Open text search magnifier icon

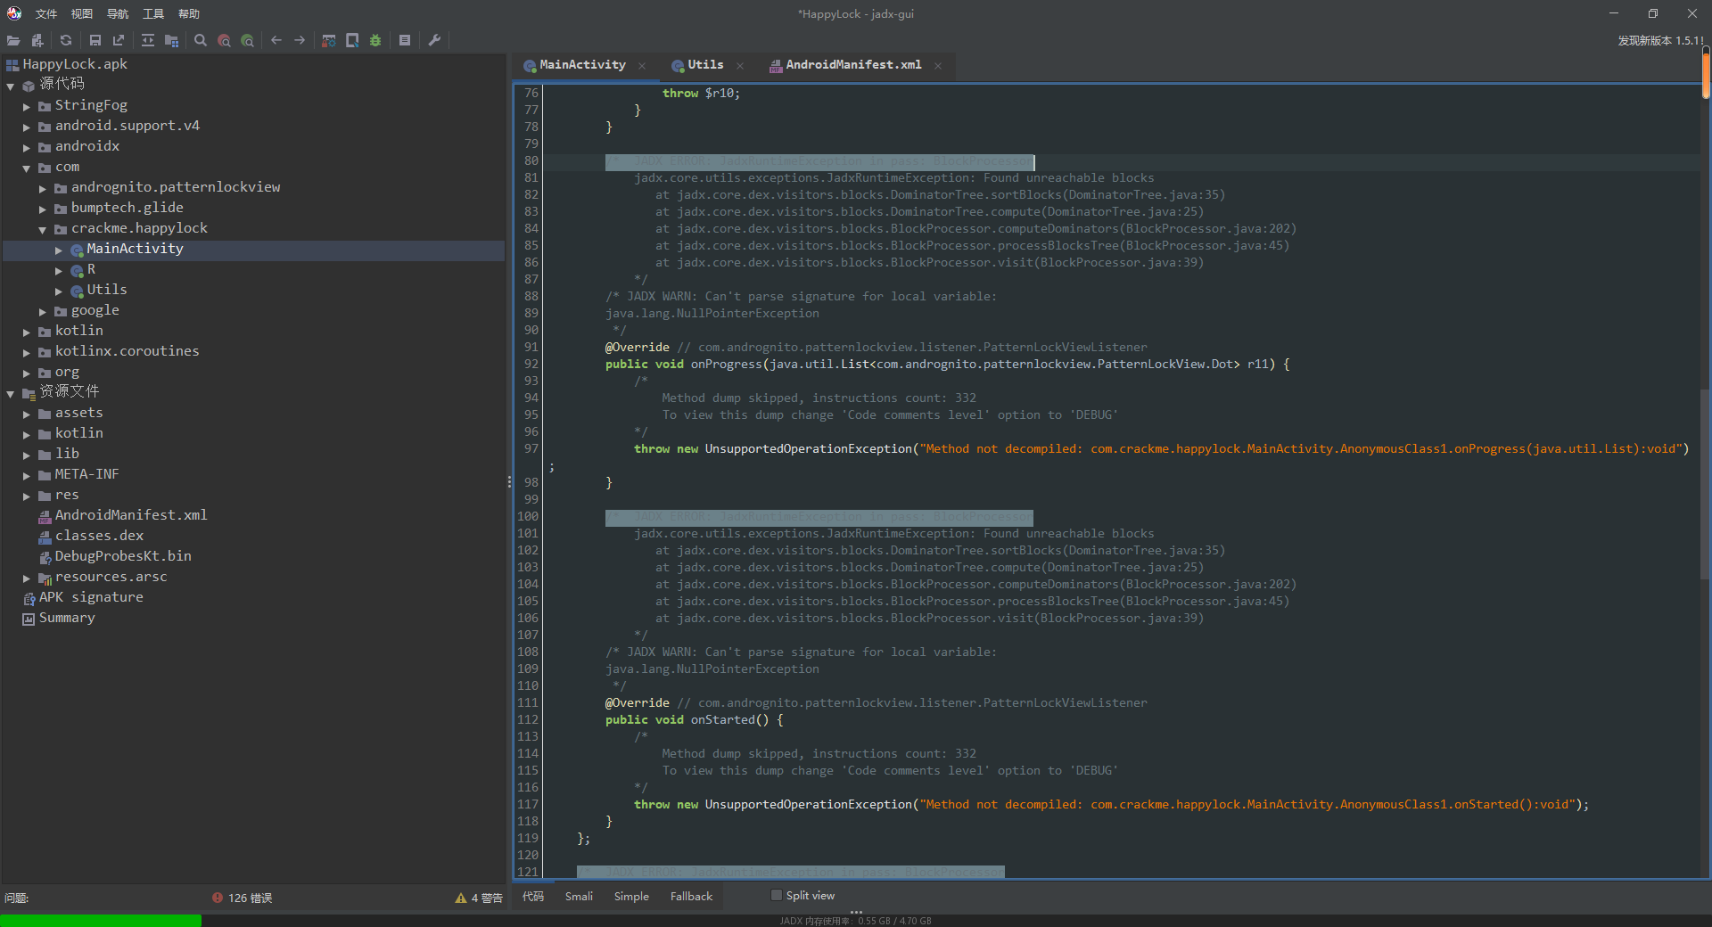click(x=201, y=40)
